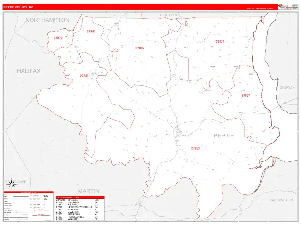Image resolution: width=301 pixels, height=226 pixels.
Task: Click ROXOBEL in the ZIP index table
Action: tap(73, 210)
